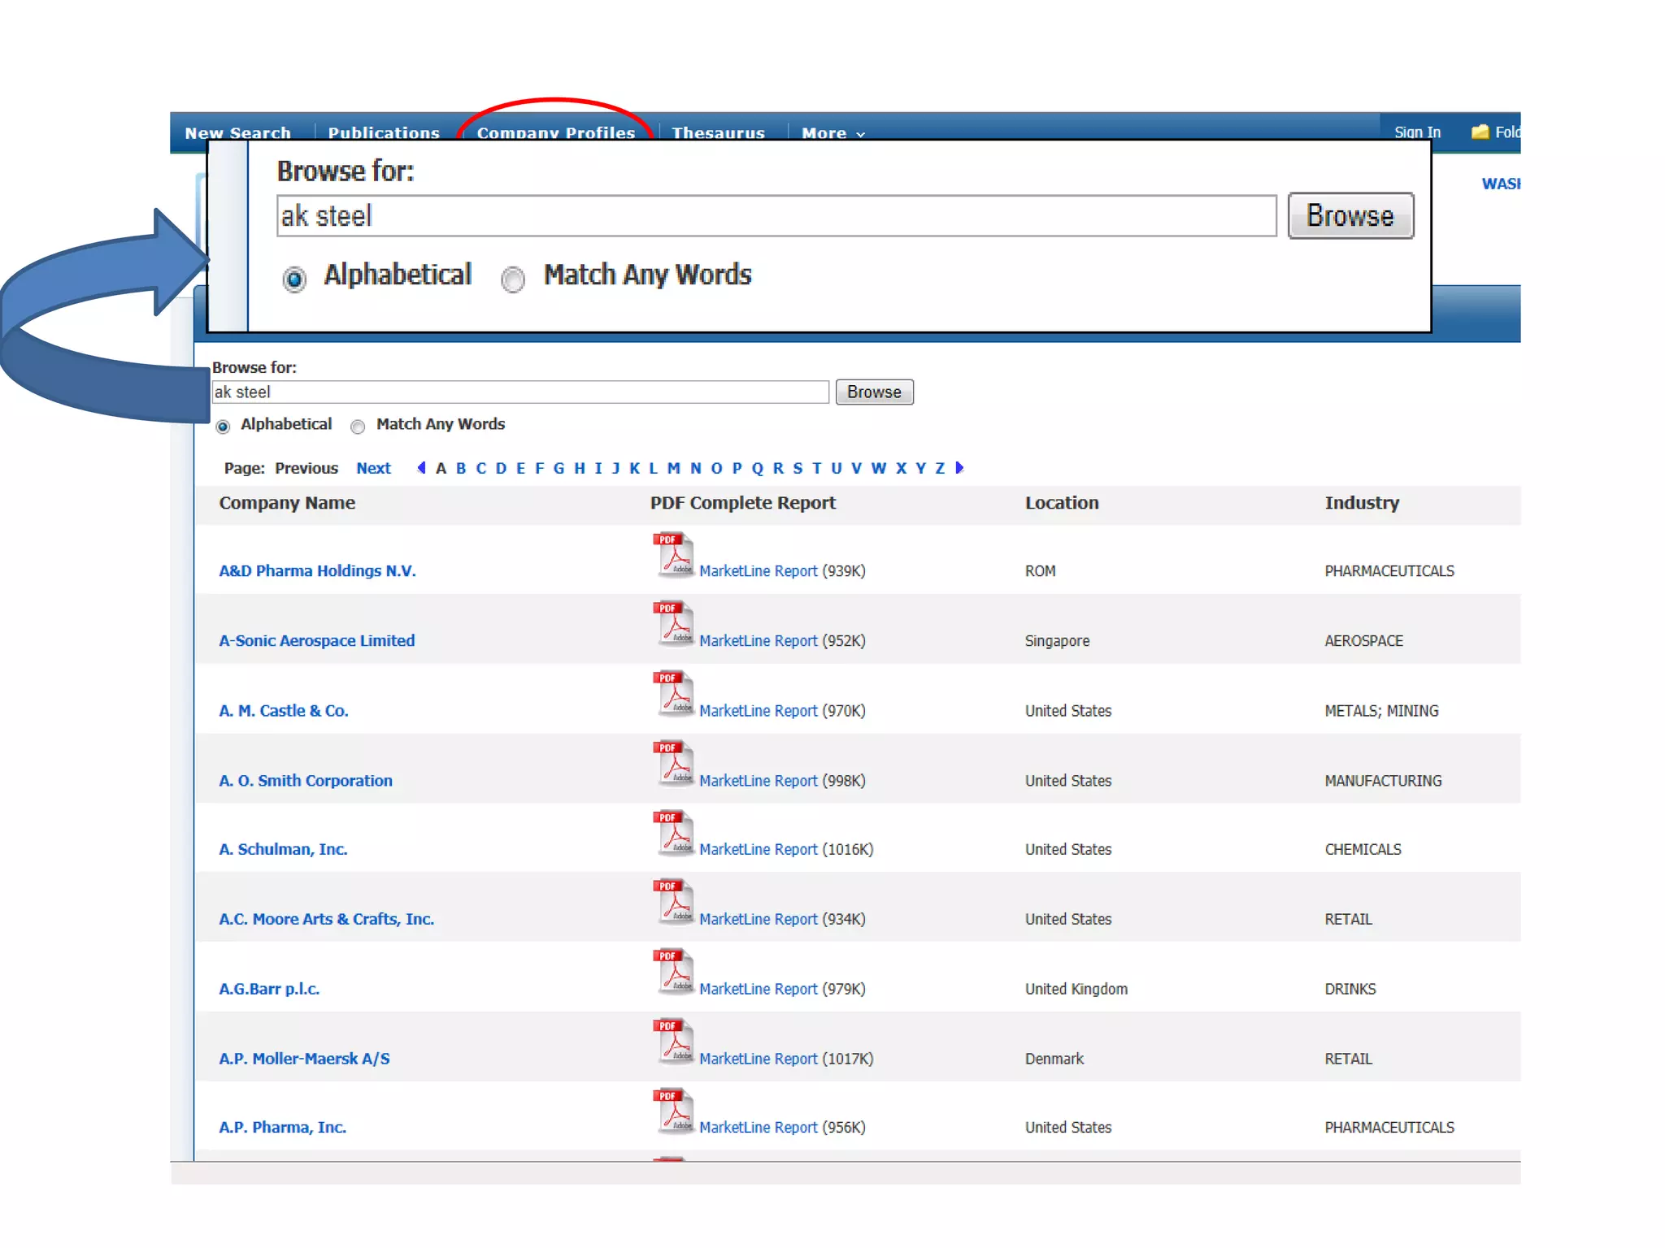Click the PDF icon for A. M. Castle

click(x=673, y=693)
